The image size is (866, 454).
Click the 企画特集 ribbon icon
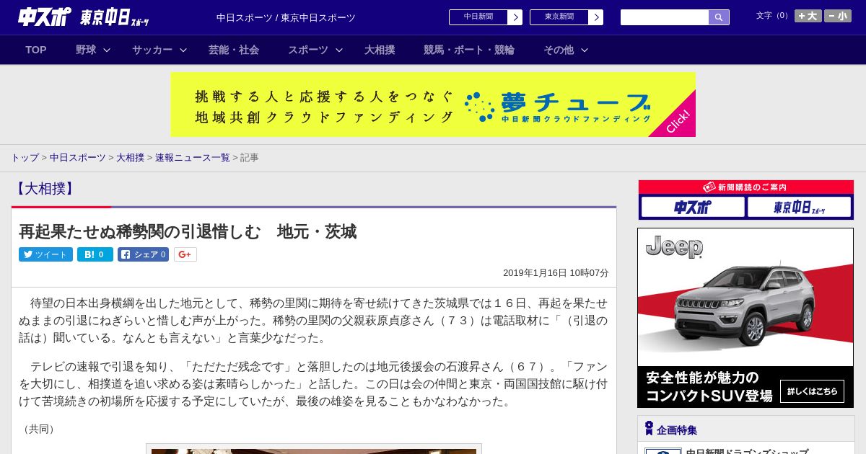coord(649,429)
